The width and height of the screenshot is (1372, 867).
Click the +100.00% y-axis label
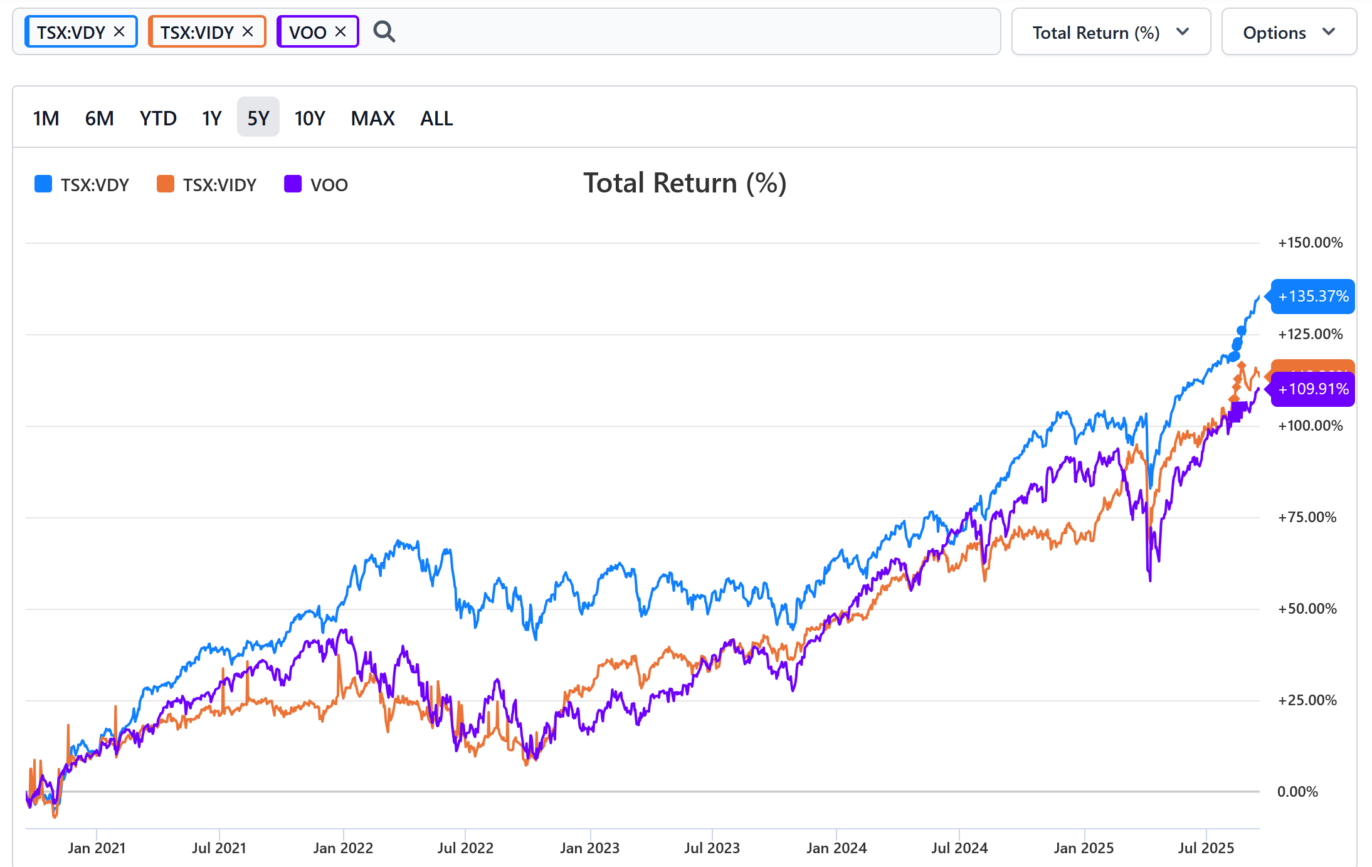coord(1310,426)
